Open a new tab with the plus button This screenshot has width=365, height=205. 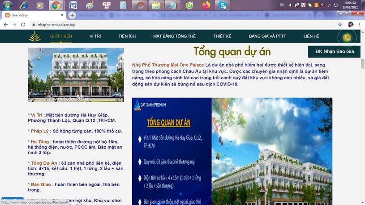pos(72,15)
